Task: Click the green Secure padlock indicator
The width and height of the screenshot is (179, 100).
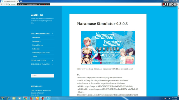Action: pyautogui.click(x=12, y=4)
